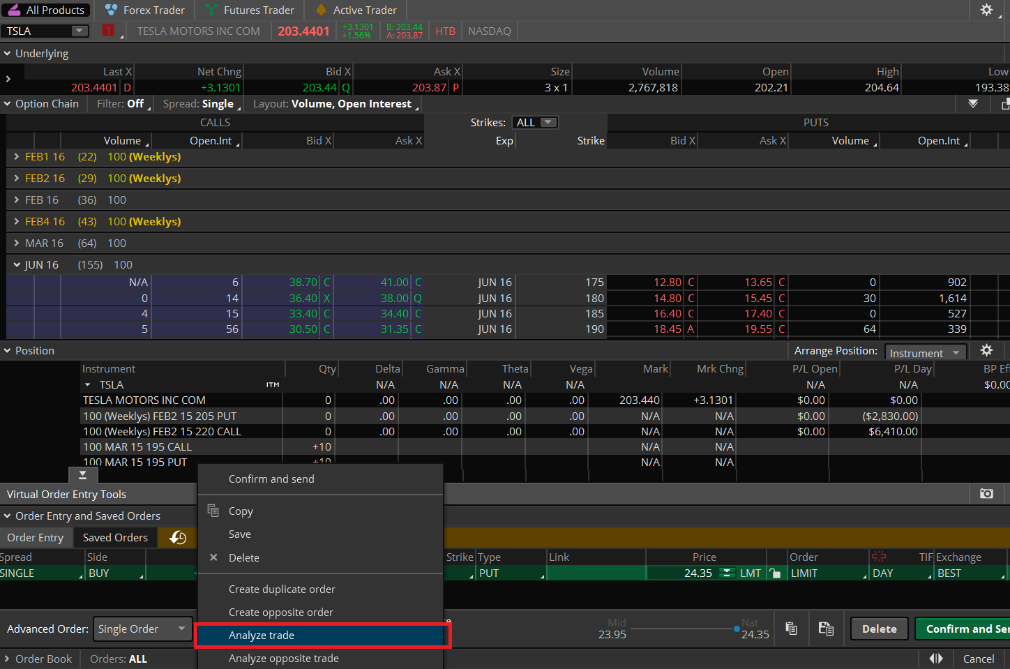Open the DAY time-in-force dropdown
The image size is (1010, 669).
pyautogui.click(x=903, y=573)
